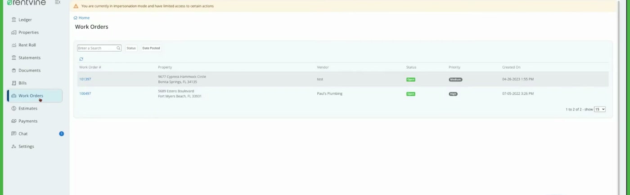The width and height of the screenshot is (630, 195).
Task: Click the Properties building icon
Action: point(14,32)
